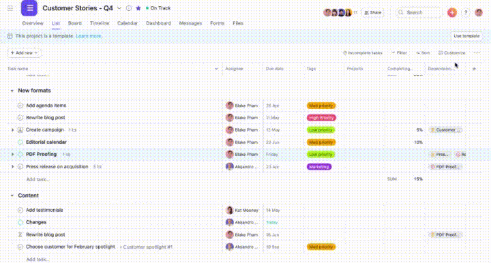Mark Press release on acquisition complete
The height and width of the screenshot is (263, 491).
[20, 166]
